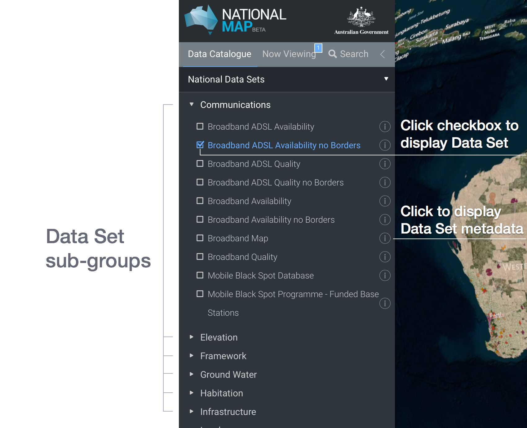Select the Communications group label
Viewport: 527px width, 428px height.
pyautogui.click(x=235, y=105)
